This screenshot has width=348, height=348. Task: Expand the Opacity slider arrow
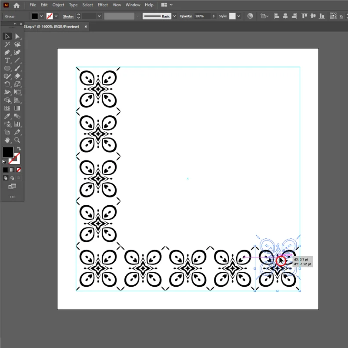click(214, 16)
